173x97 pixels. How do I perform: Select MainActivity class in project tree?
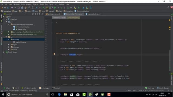(22, 29)
